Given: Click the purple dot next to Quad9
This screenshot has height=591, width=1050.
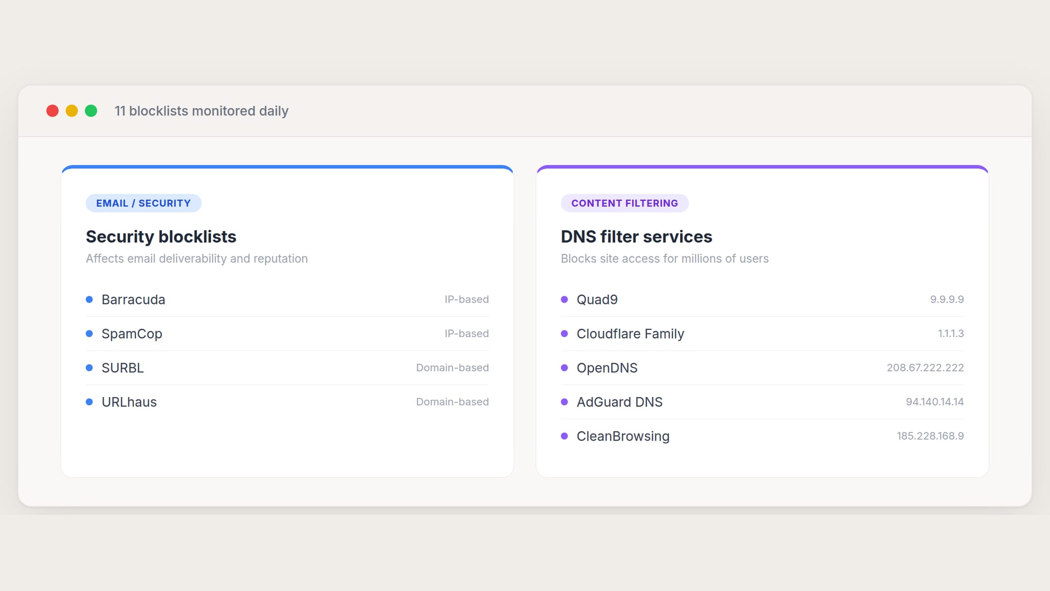Looking at the screenshot, I should point(564,300).
